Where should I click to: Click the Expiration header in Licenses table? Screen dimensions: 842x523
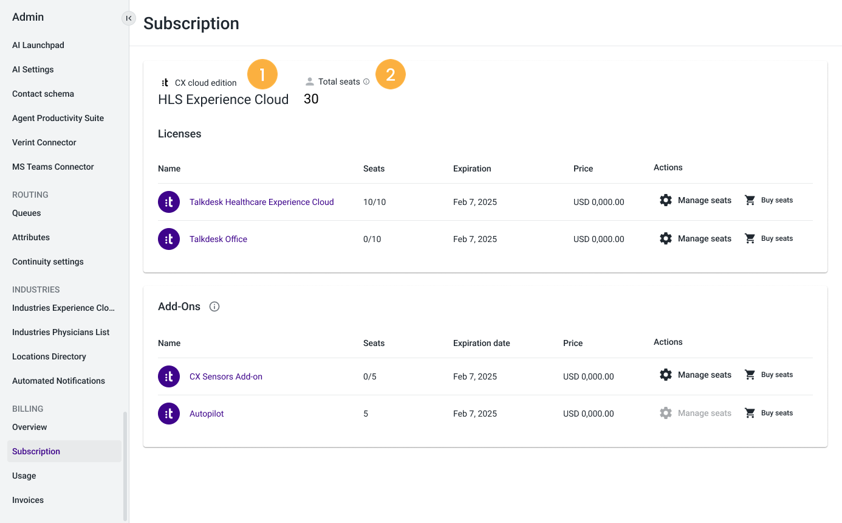coord(472,168)
